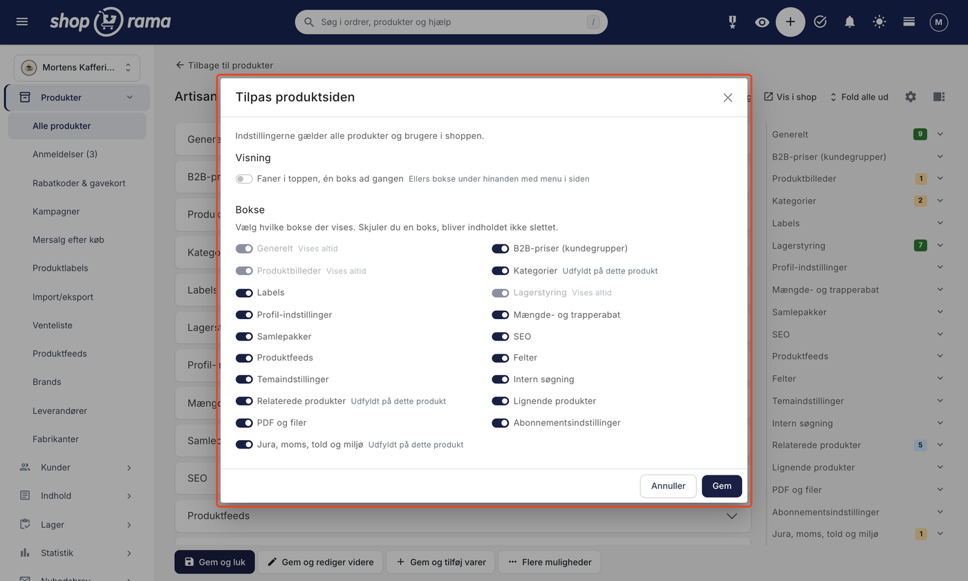Click Tilbage til produkter link

coord(225,65)
